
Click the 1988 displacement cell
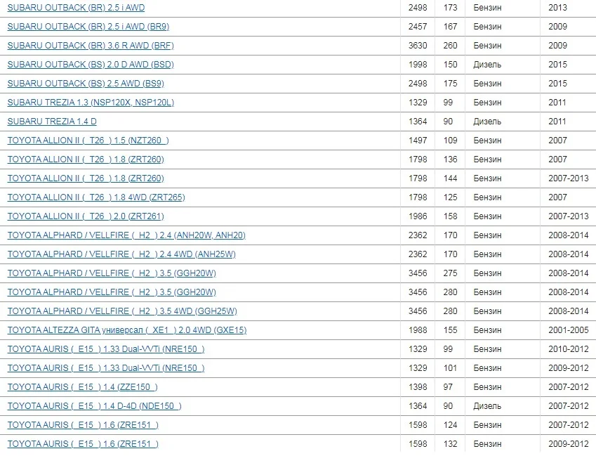click(x=418, y=331)
